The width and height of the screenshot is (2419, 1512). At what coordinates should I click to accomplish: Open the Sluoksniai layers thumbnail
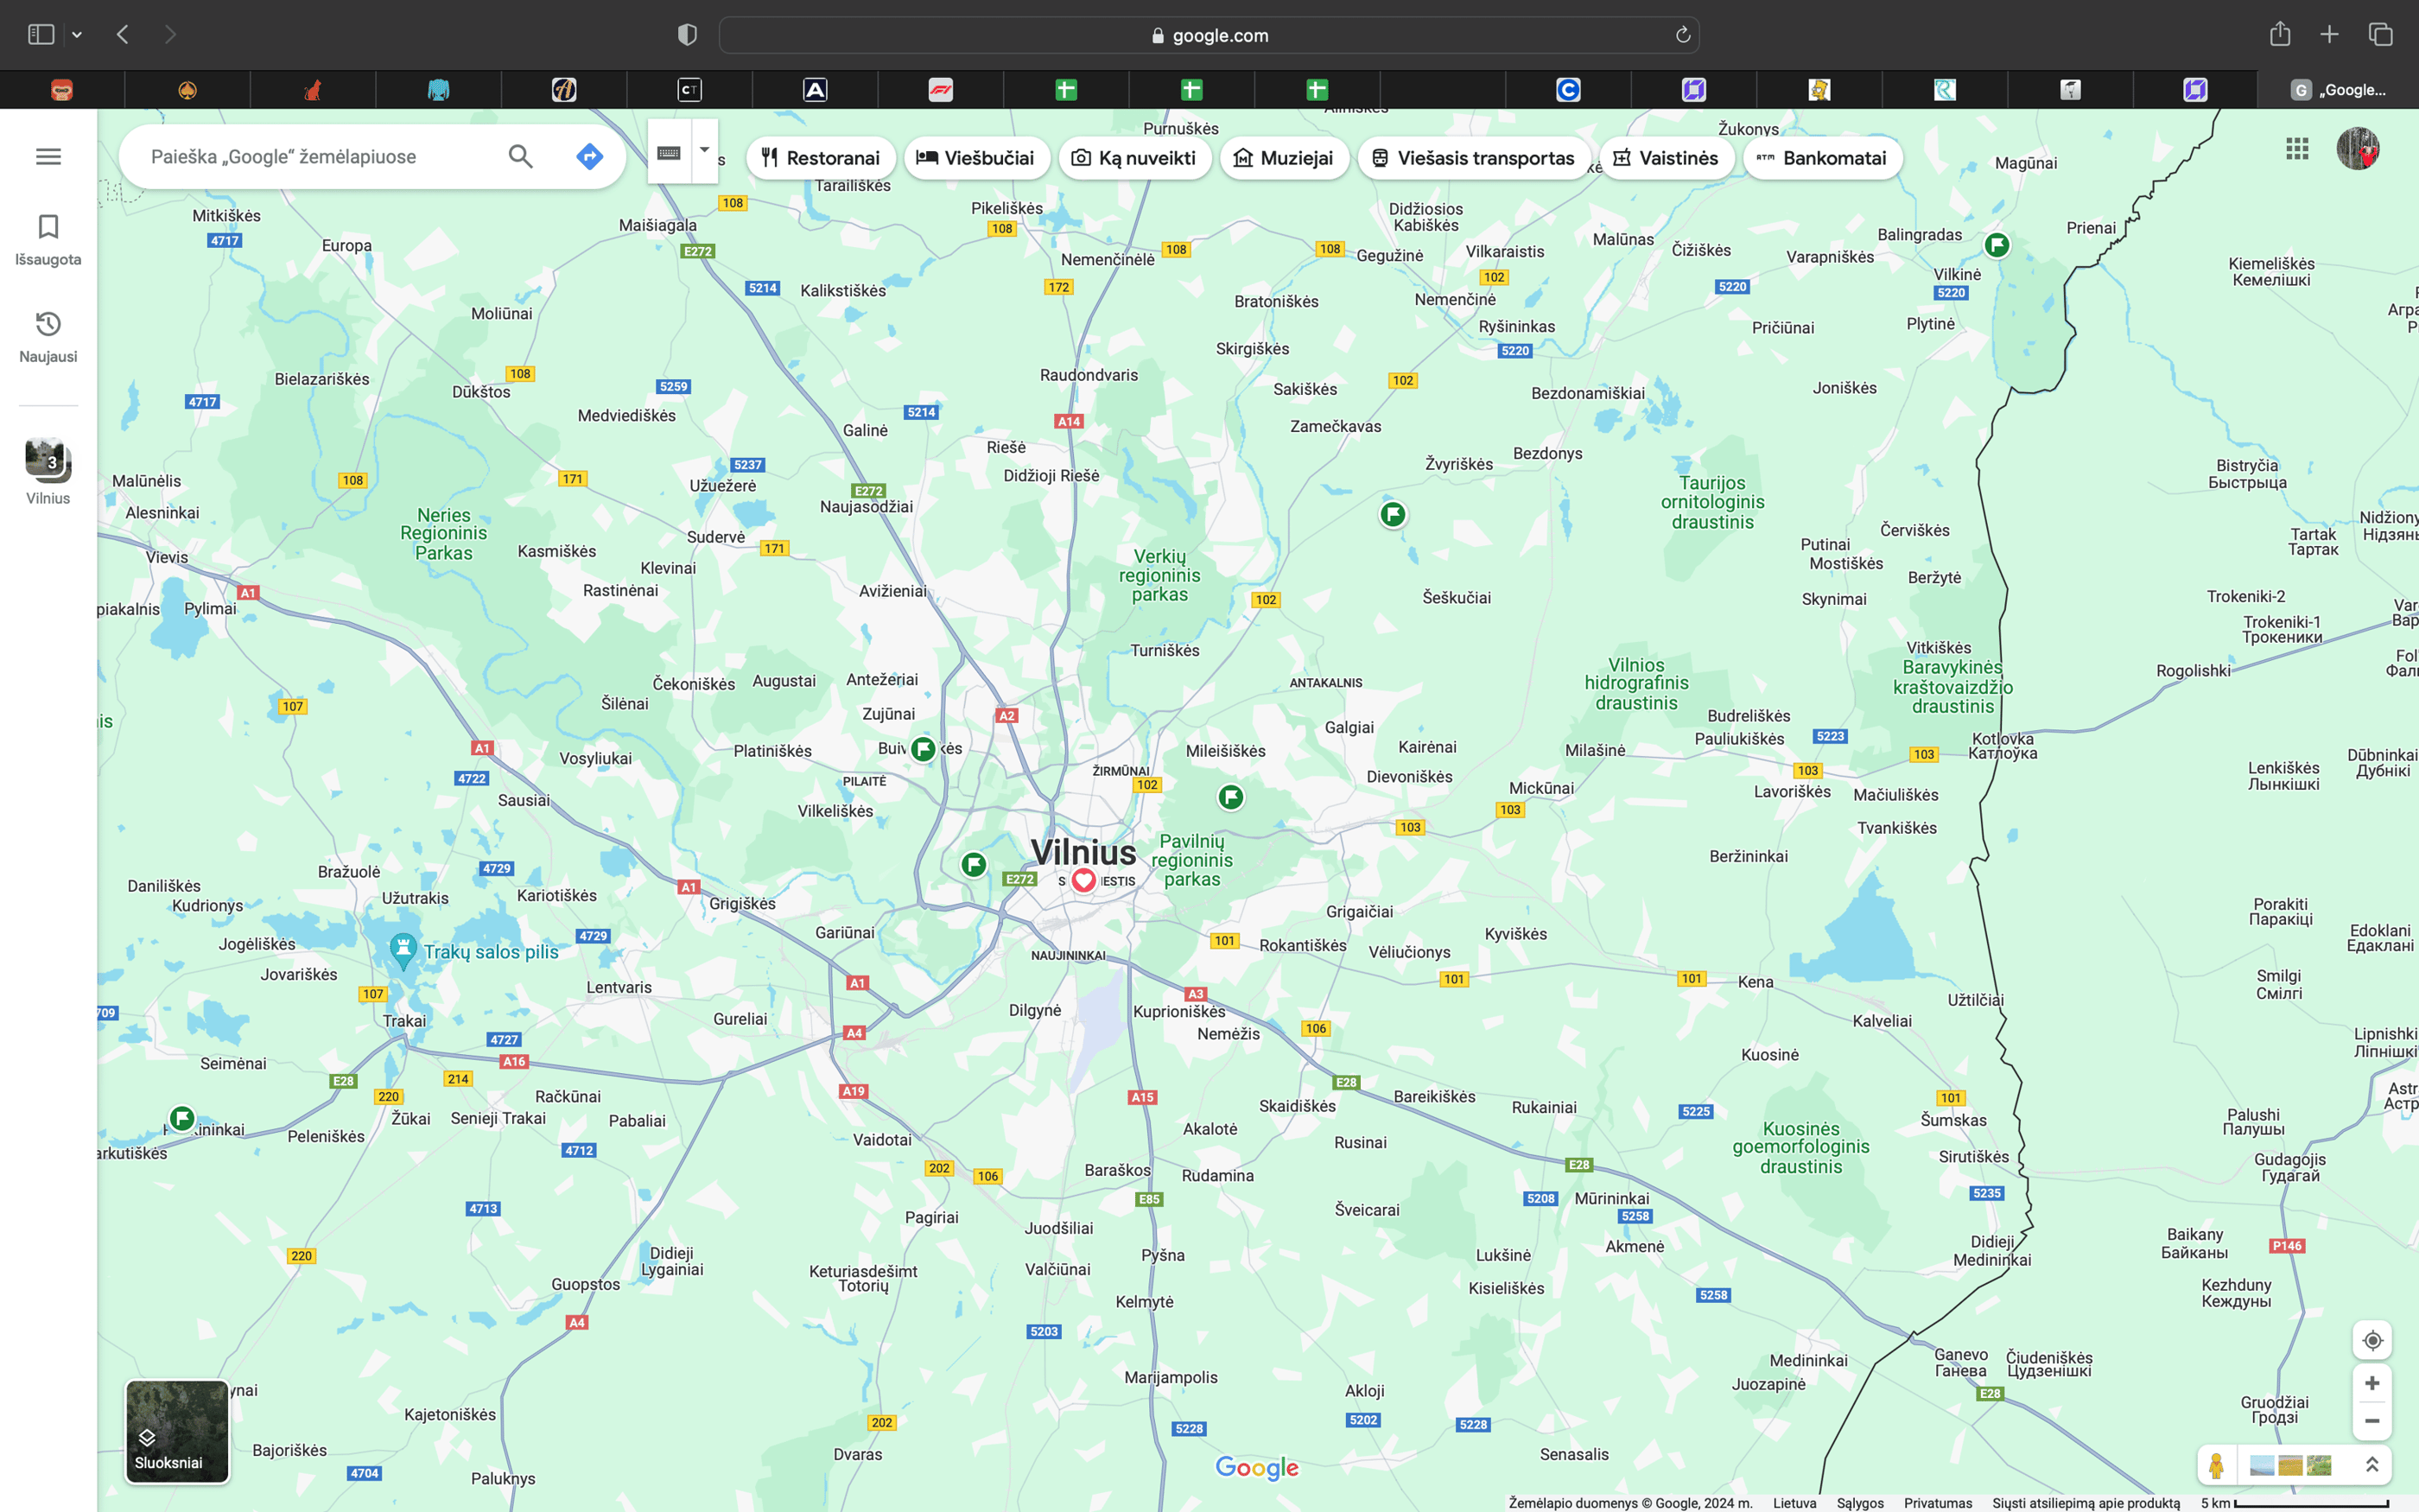pyautogui.click(x=177, y=1431)
